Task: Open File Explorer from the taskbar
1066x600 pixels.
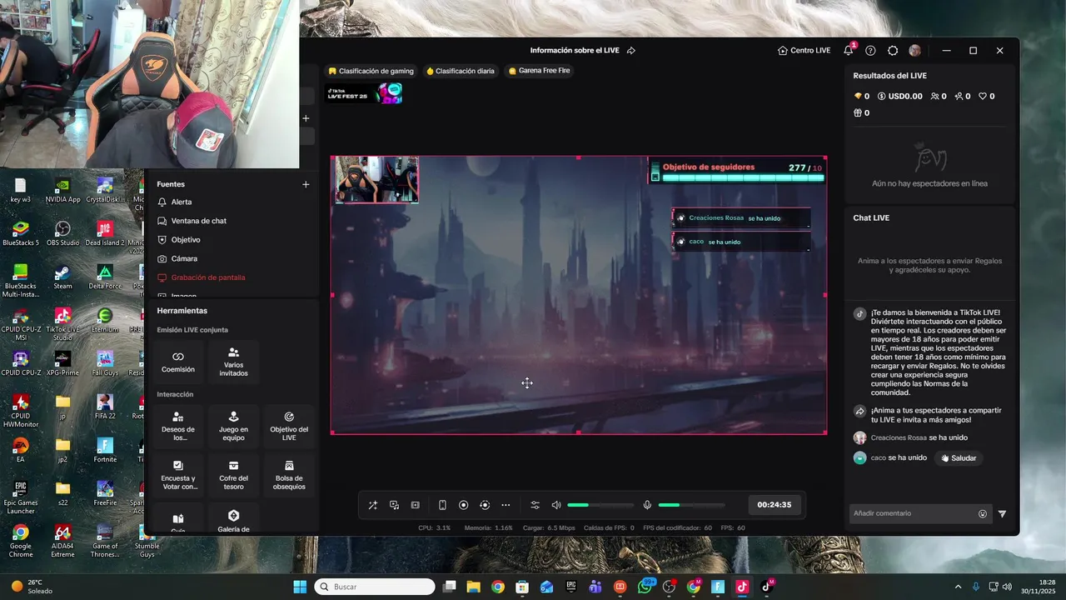Action: click(473, 587)
